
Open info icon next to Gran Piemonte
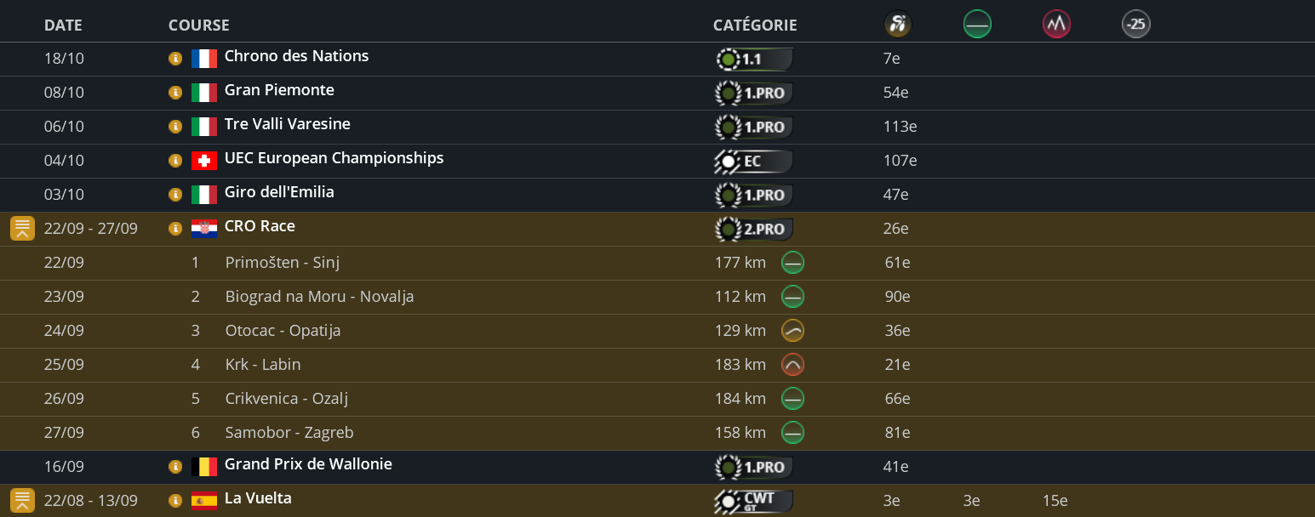(175, 93)
